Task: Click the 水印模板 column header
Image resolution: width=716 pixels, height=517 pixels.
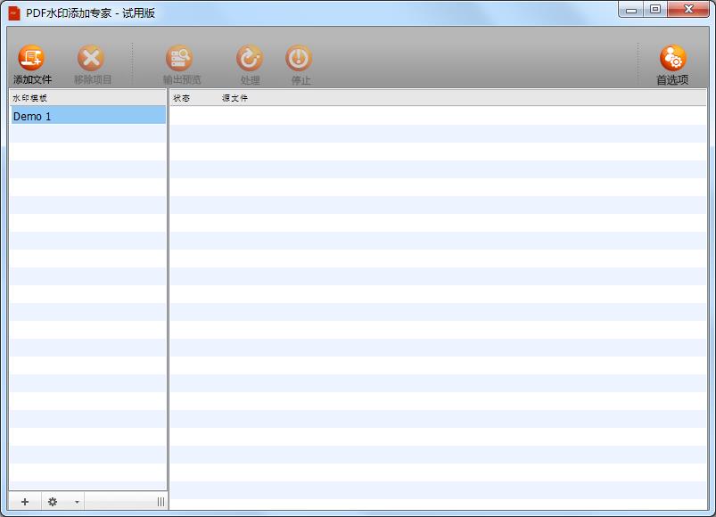Action: coord(88,98)
